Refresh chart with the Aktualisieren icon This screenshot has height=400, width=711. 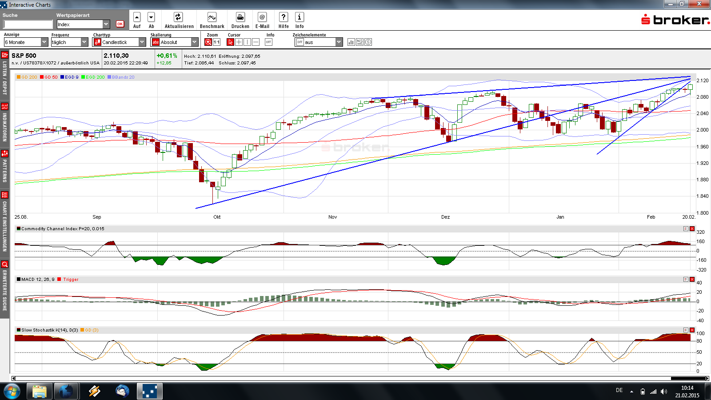coord(178,17)
